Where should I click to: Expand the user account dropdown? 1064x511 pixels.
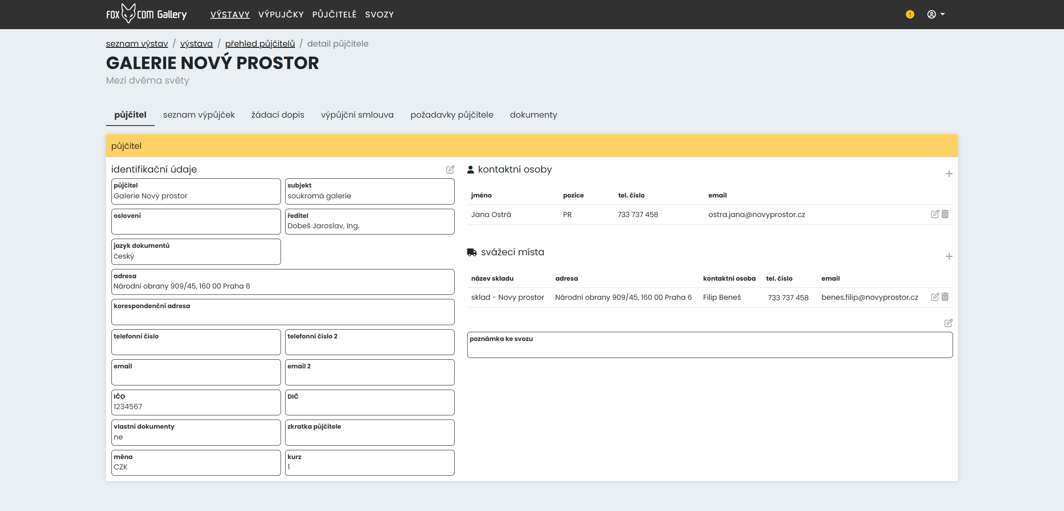[x=936, y=15]
